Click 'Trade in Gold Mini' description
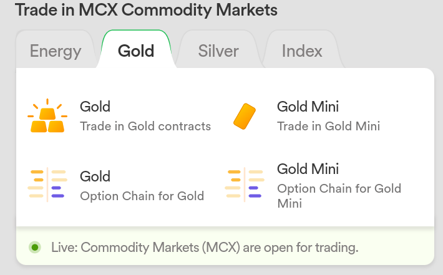 (328, 126)
